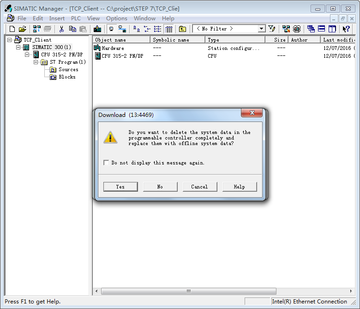
Task: Click the Simulation on/off toolbar icon
Action: coord(297,29)
